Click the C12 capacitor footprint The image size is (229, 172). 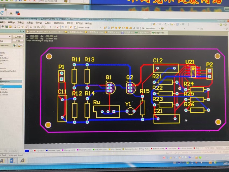pos(166,68)
